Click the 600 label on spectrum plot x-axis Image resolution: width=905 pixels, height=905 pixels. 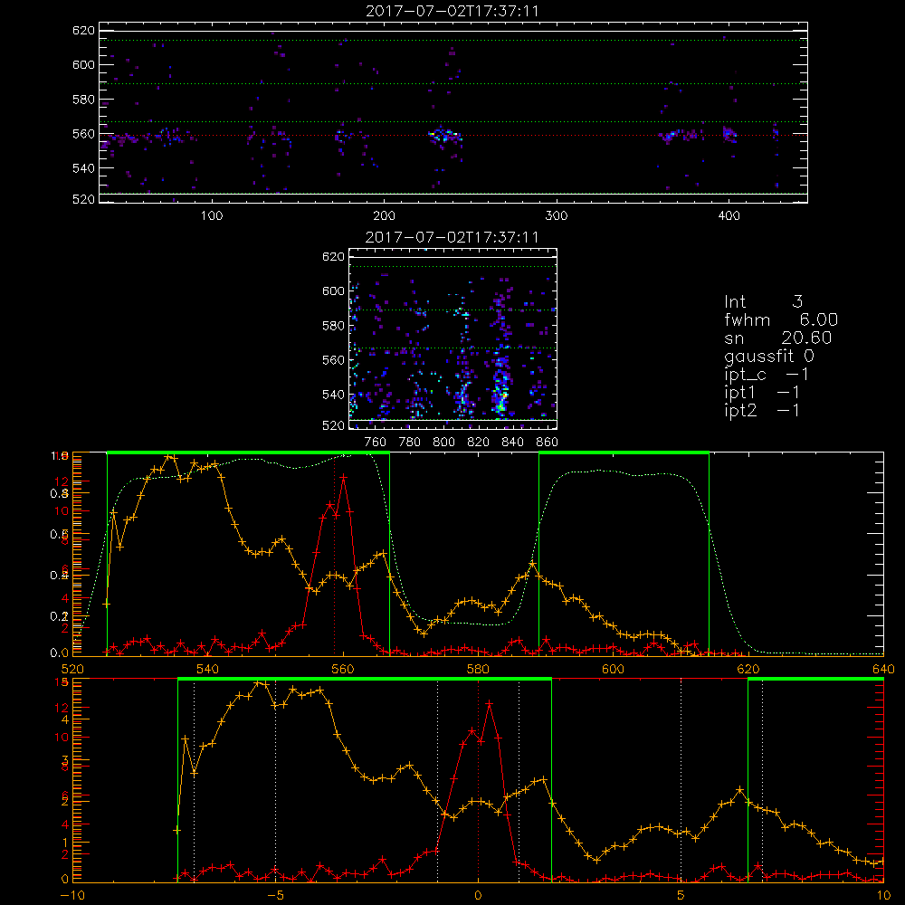[x=613, y=669]
